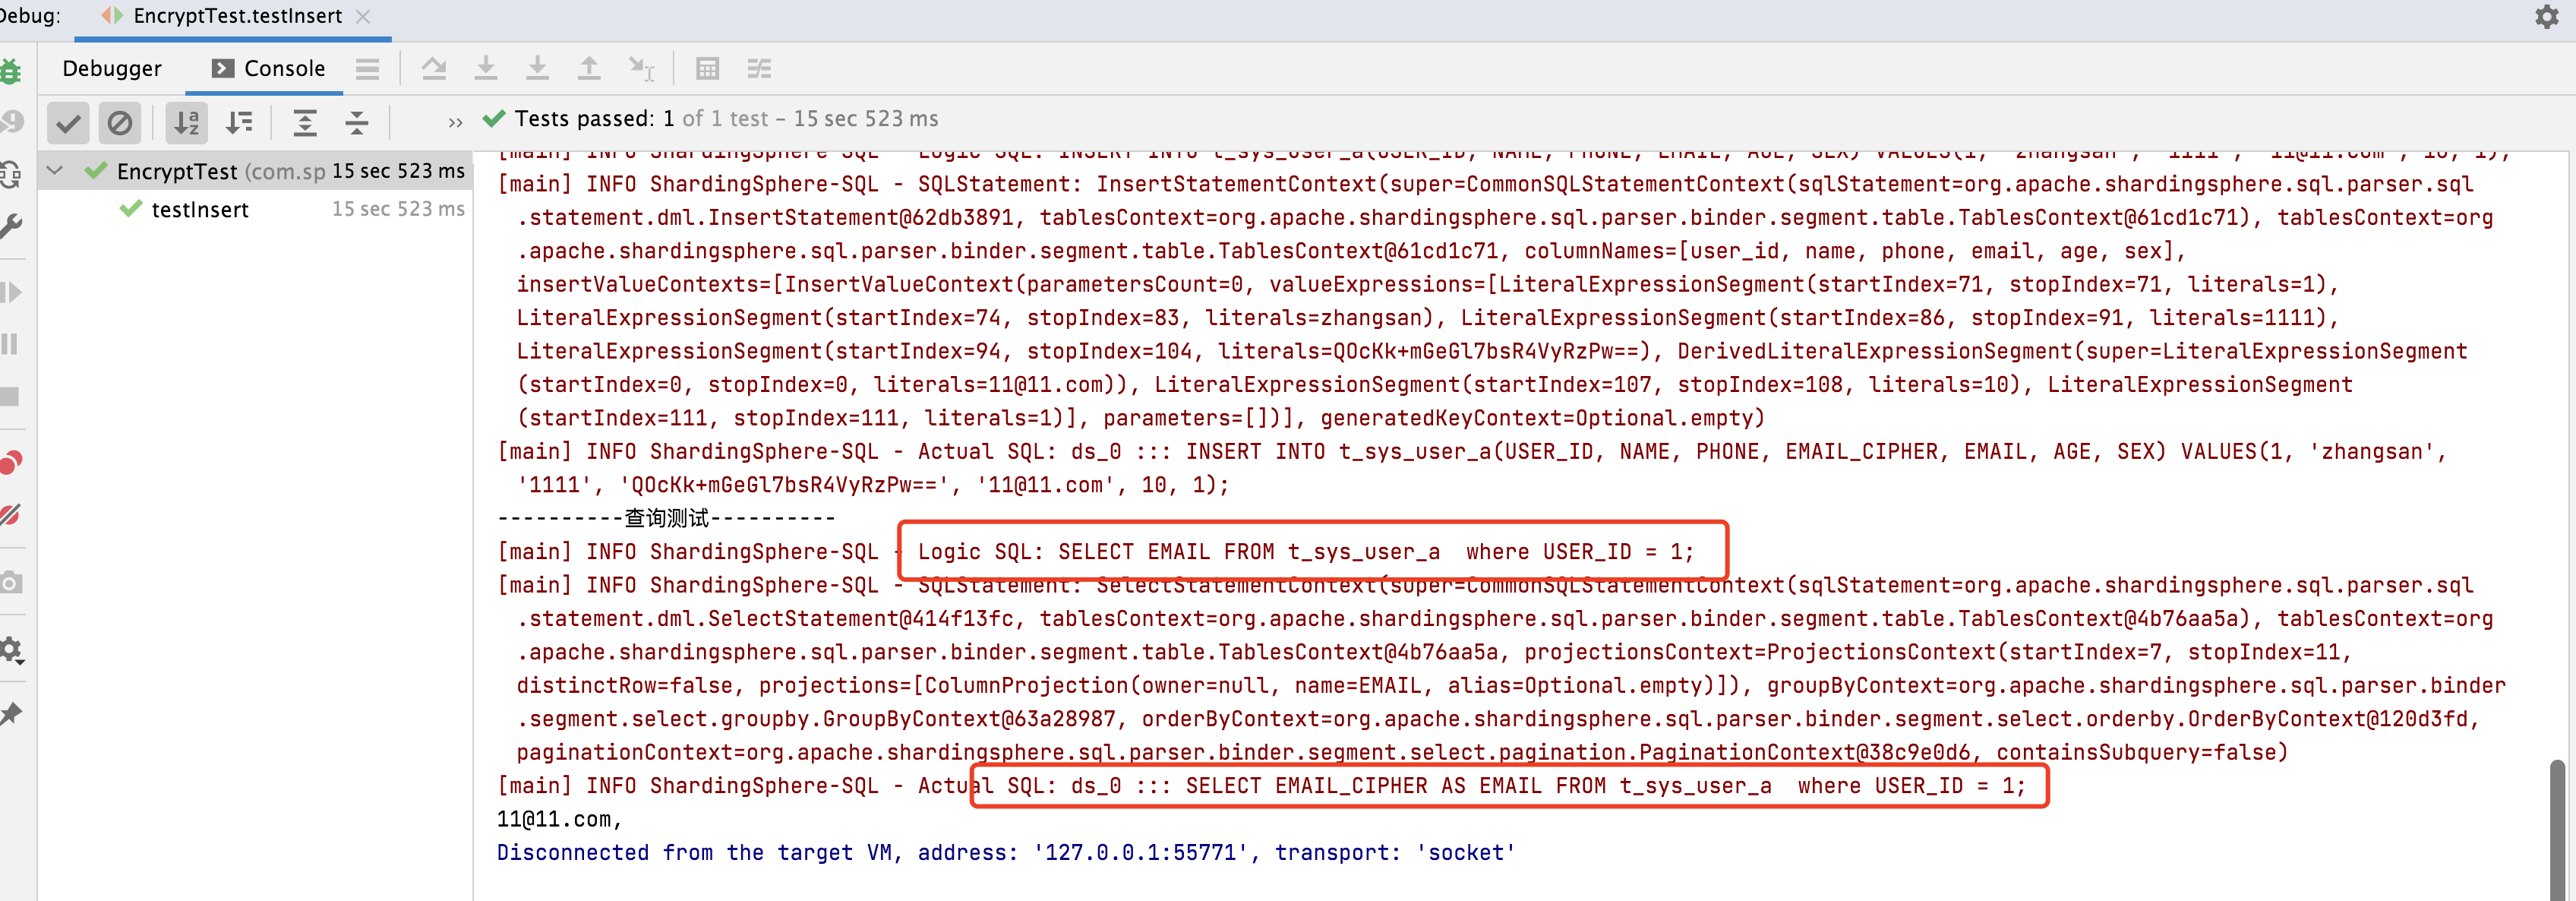Click the Run to Cursor icon
This screenshot has height=901, width=2576.
pos(641,68)
